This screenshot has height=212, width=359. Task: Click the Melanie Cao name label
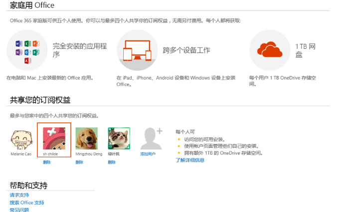[21, 154]
